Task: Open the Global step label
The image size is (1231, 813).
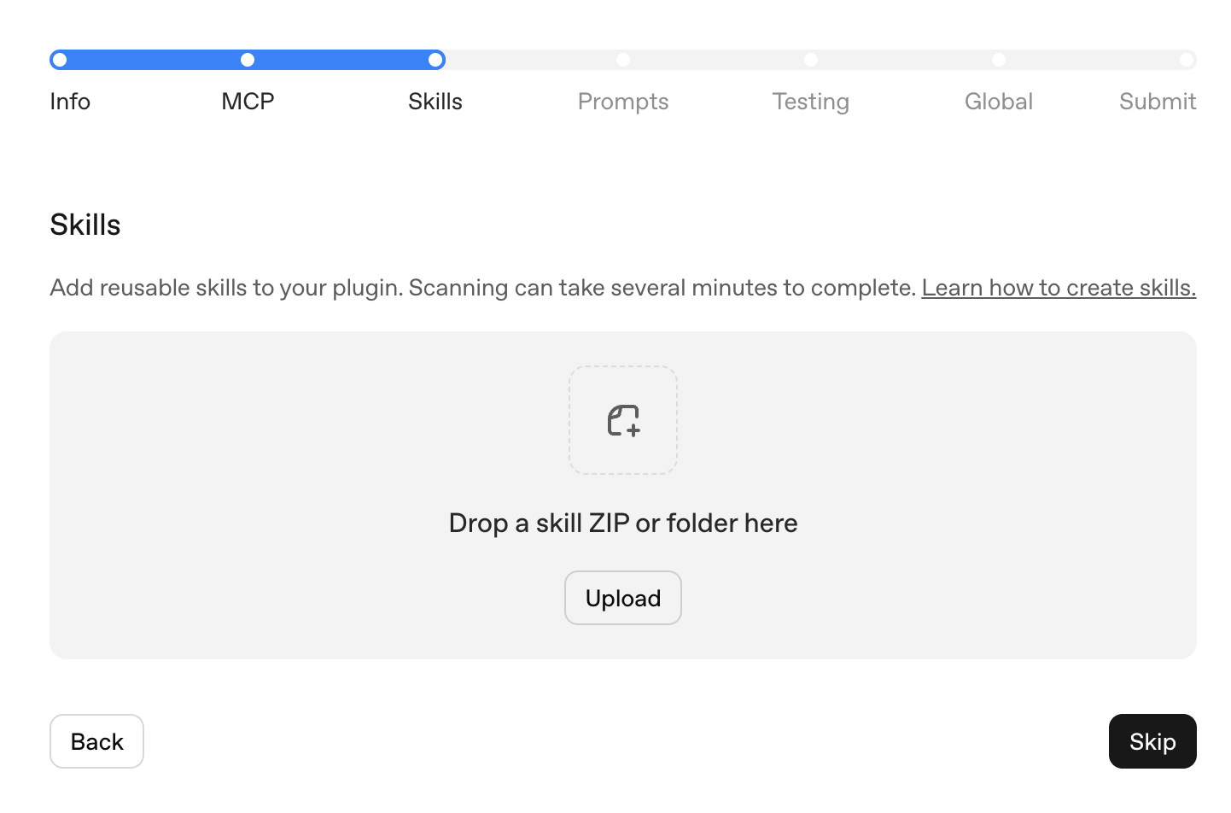Action: pos(999,102)
